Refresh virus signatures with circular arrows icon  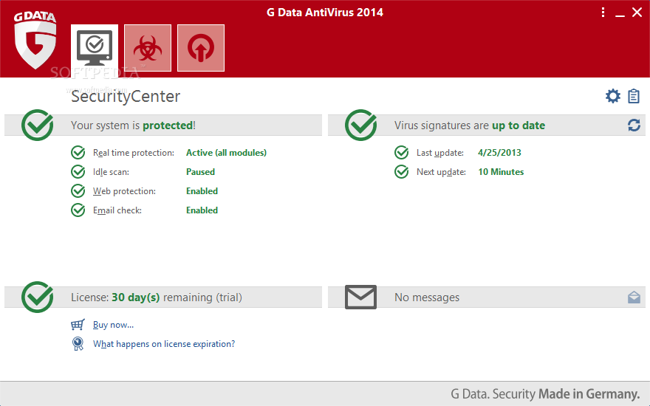tap(634, 125)
